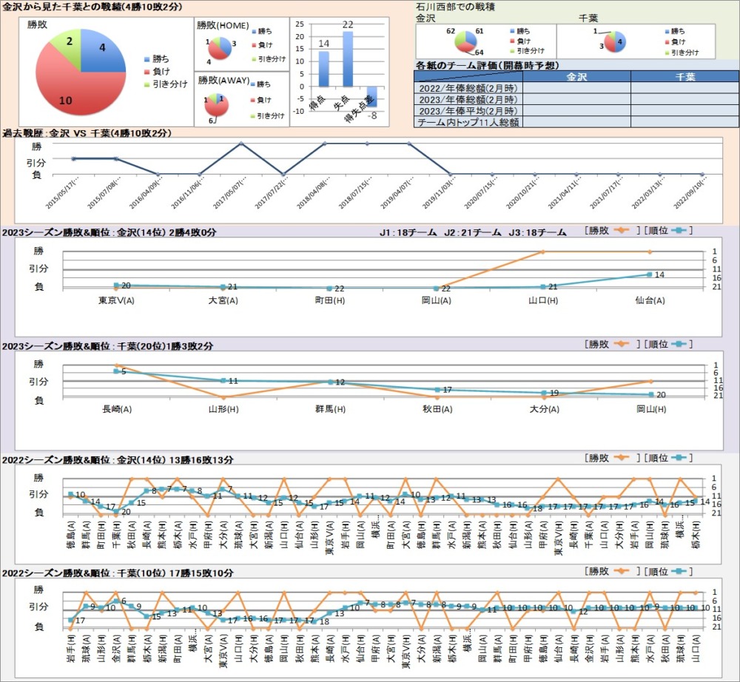Click the 金沢 column header in team evaluation table

tap(576, 76)
